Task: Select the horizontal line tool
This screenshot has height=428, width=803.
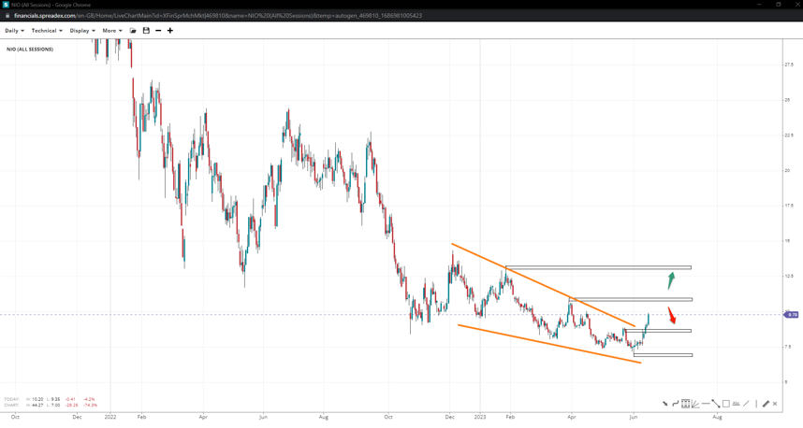Action: point(706,404)
